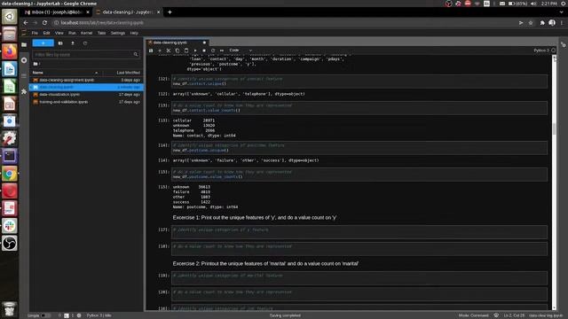
Task: Open the Terminal from the Ubuntu dock
Action: click(10, 156)
